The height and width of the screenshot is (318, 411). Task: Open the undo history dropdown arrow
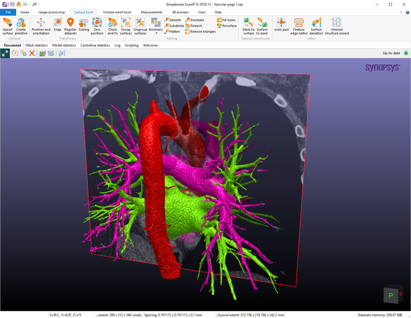coord(30,4)
